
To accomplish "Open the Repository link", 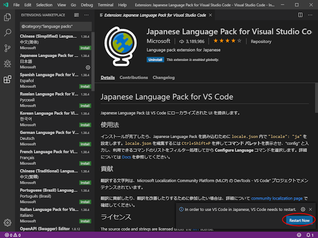I will pos(261,42).
